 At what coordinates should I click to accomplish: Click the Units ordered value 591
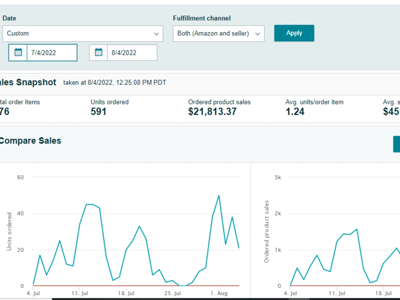[x=98, y=112]
